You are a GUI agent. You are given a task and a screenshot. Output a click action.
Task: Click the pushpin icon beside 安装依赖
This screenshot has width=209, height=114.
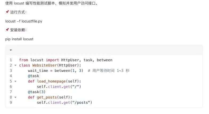pyautogui.click(x=7, y=30)
